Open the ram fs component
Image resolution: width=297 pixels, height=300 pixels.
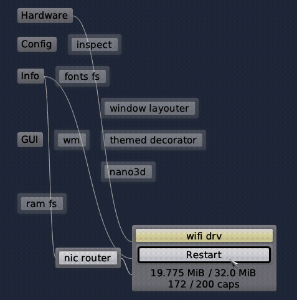pos(42,204)
